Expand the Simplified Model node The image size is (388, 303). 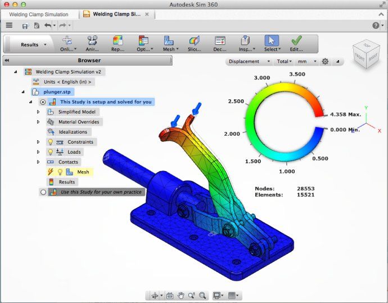(x=38, y=112)
